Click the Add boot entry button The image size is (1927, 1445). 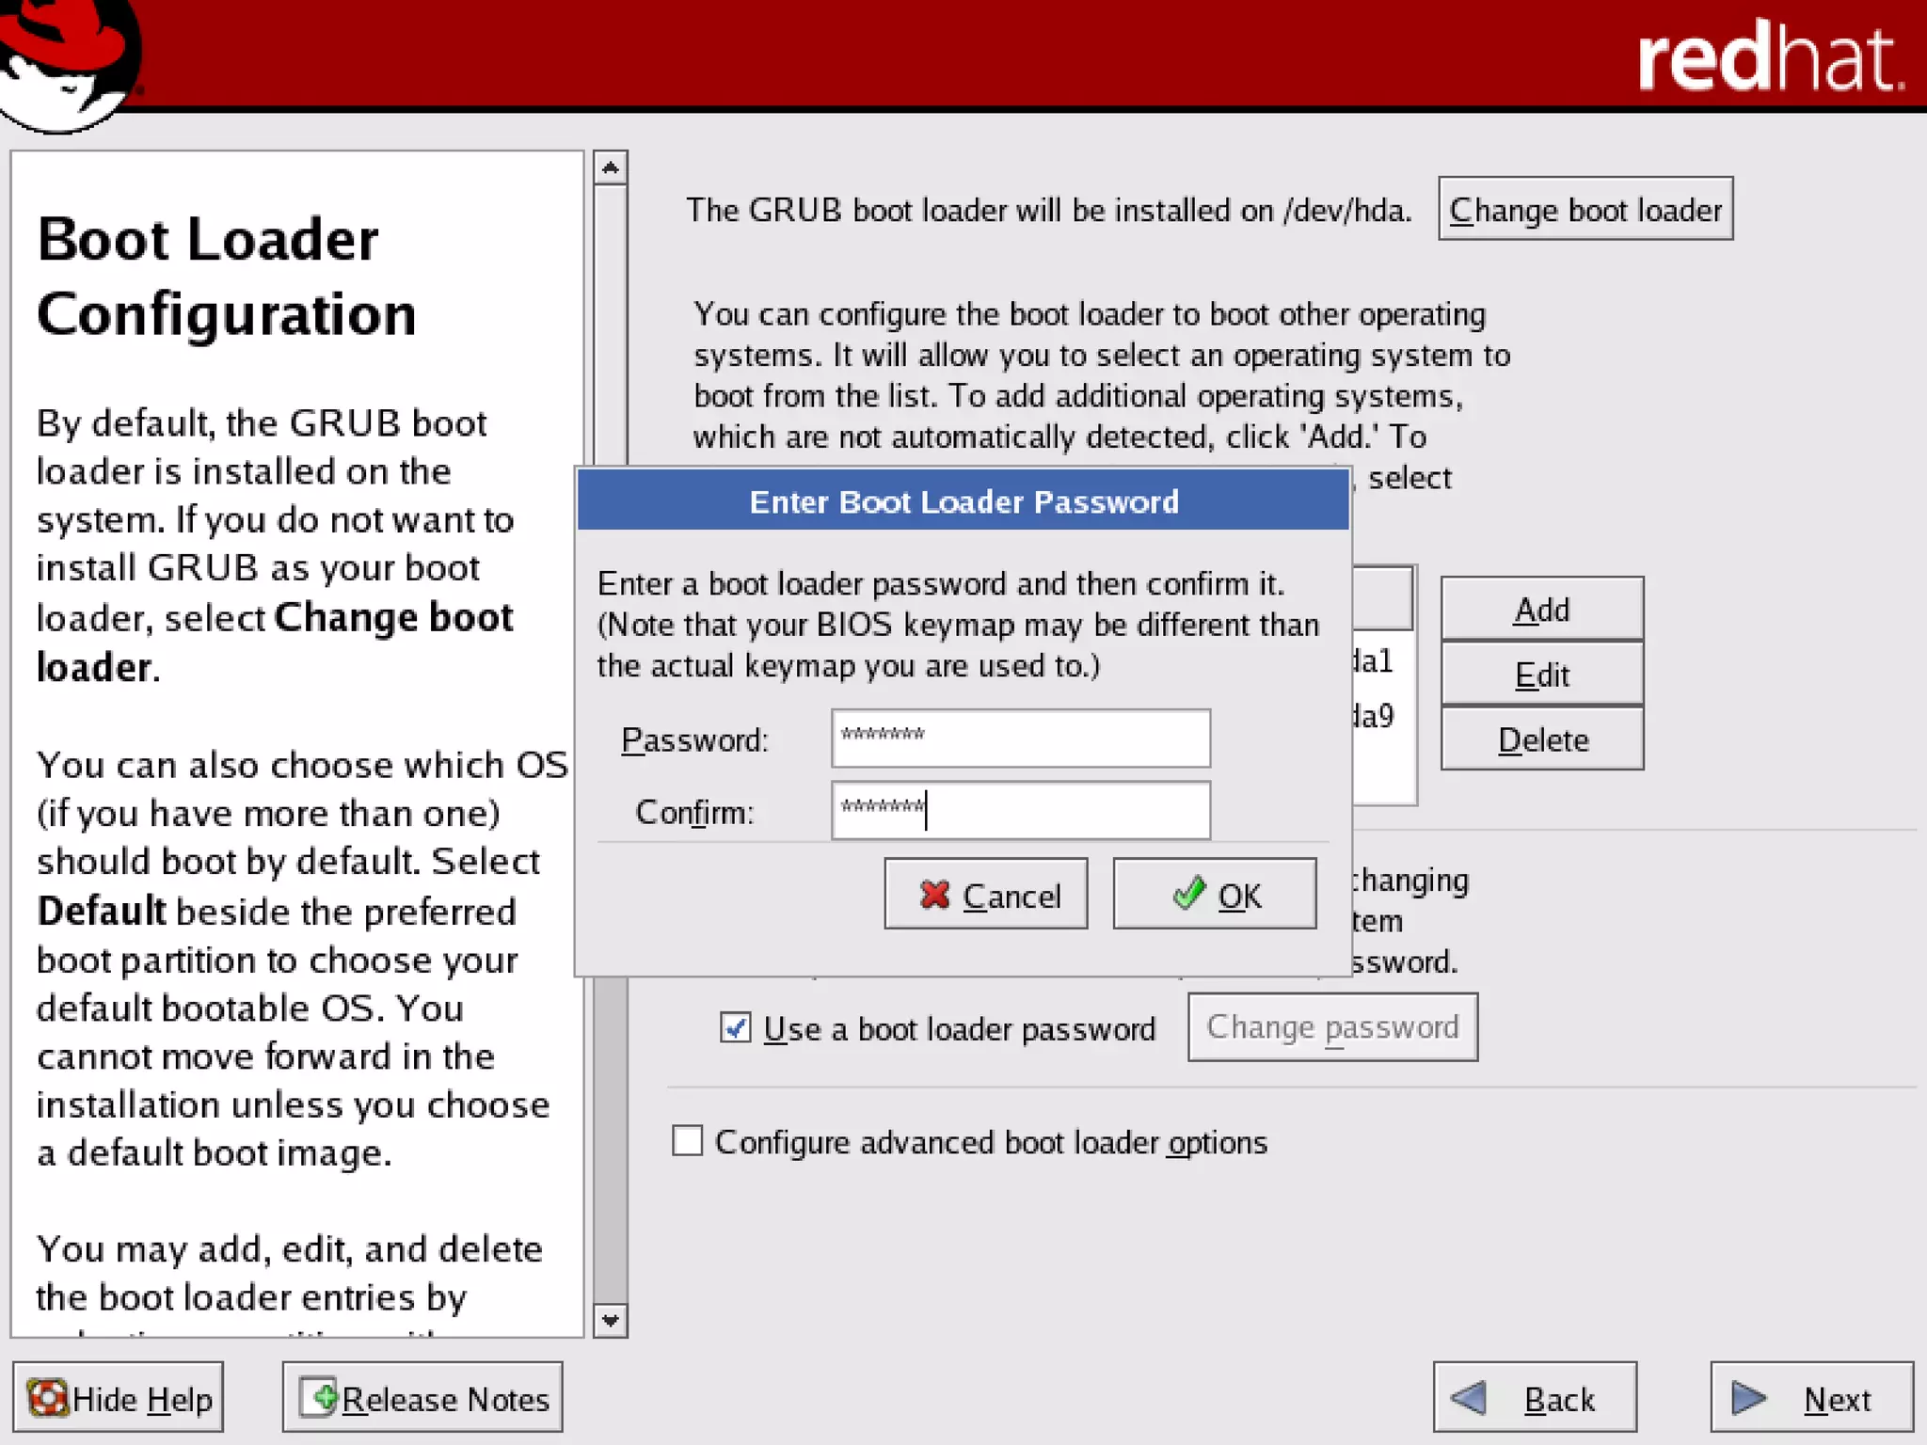pos(1541,610)
